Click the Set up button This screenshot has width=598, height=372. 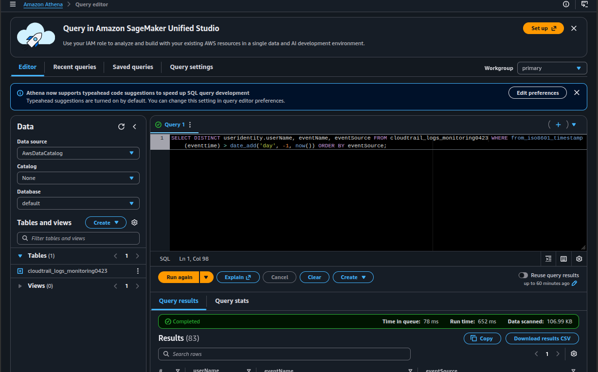(543, 28)
